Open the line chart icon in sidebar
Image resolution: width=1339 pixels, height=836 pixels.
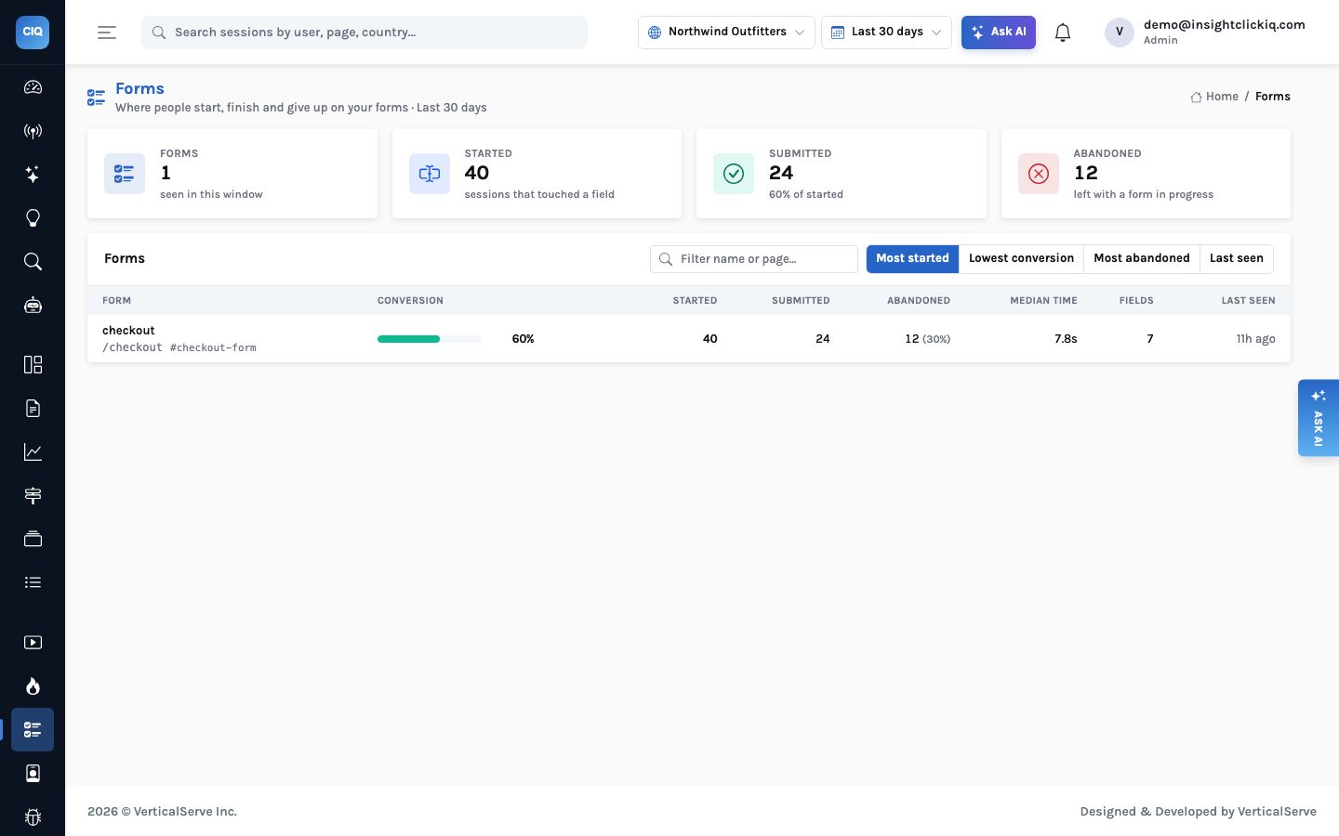click(x=33, y=451)
